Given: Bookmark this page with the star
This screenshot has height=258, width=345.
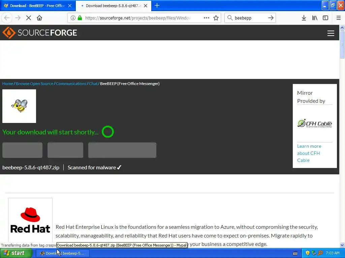Looking at the screenshot, I should point(216,18).
